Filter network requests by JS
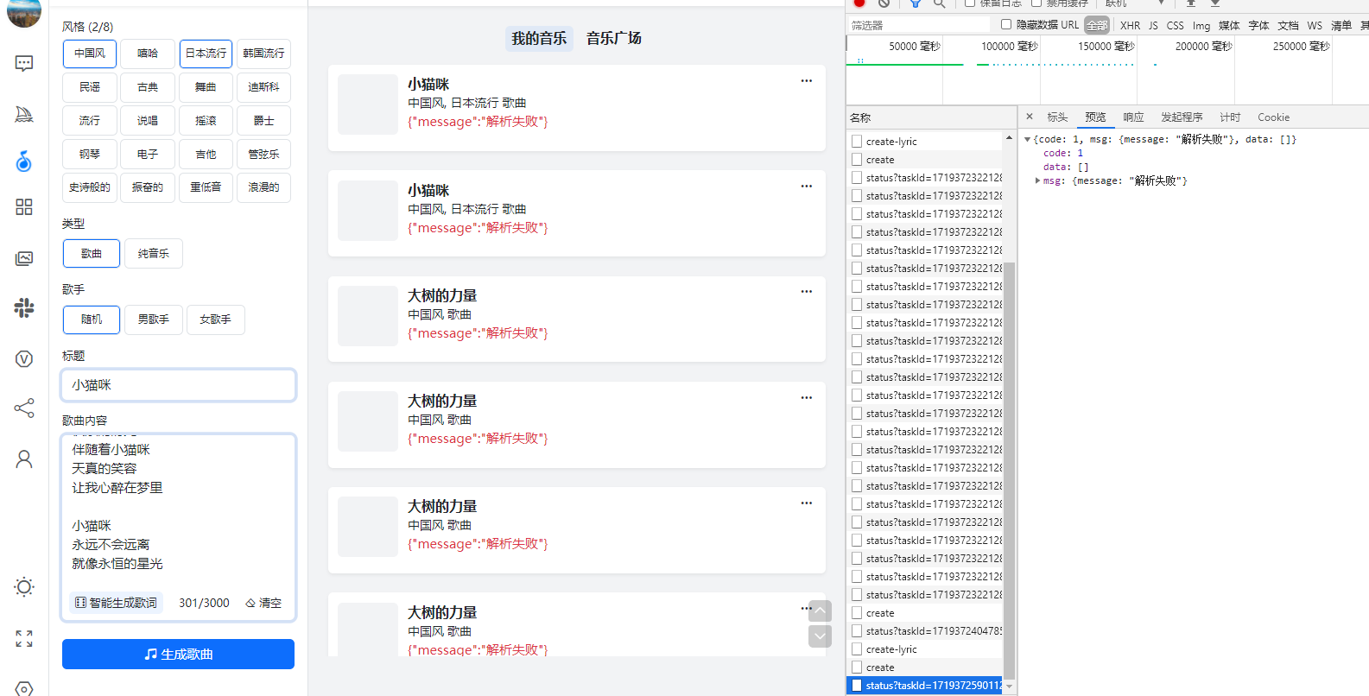 pos(1153,25)
